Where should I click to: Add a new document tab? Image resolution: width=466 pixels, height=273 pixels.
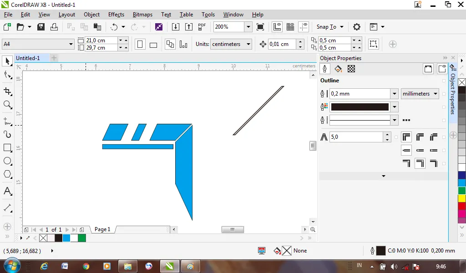click(x=54, y=58)
